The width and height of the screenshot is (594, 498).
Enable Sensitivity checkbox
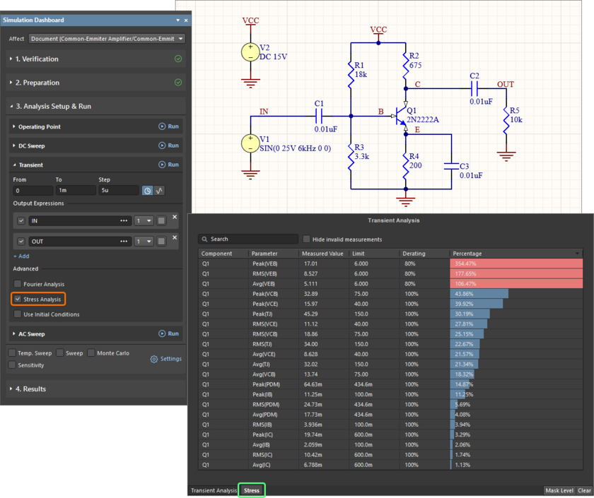point(12,364)
